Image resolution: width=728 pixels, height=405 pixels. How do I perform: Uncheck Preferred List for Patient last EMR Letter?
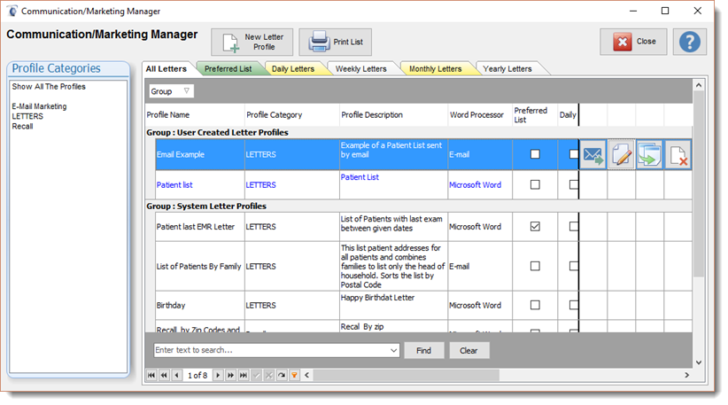pos(535,227)
